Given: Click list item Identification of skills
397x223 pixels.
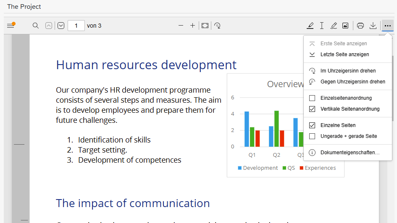Looking at the screenshot, I should 114,140.
